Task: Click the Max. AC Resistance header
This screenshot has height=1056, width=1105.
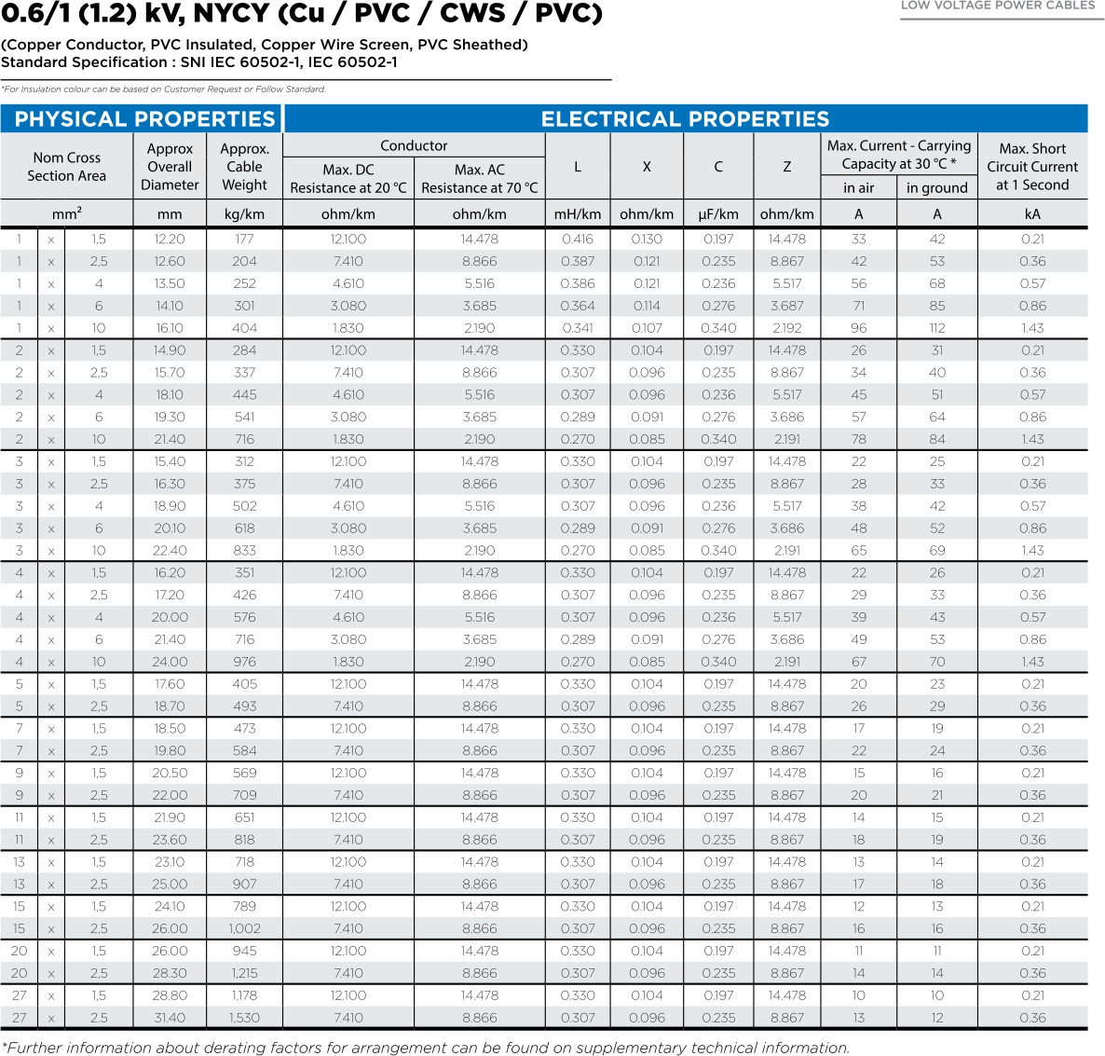Action: [480, 178]
